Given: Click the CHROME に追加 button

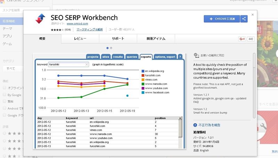Looking at the screenshot, I should click(x=222, y=19).
